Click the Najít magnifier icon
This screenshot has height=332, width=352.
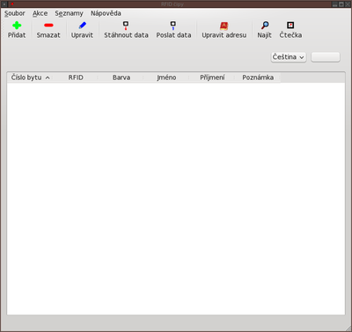coord(265,26)
